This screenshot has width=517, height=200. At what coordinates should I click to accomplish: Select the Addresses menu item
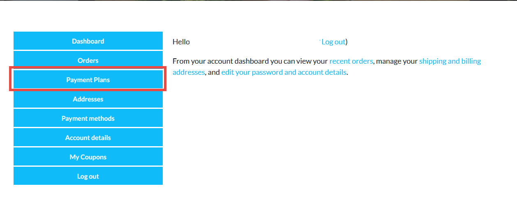[x=88, y=99]
